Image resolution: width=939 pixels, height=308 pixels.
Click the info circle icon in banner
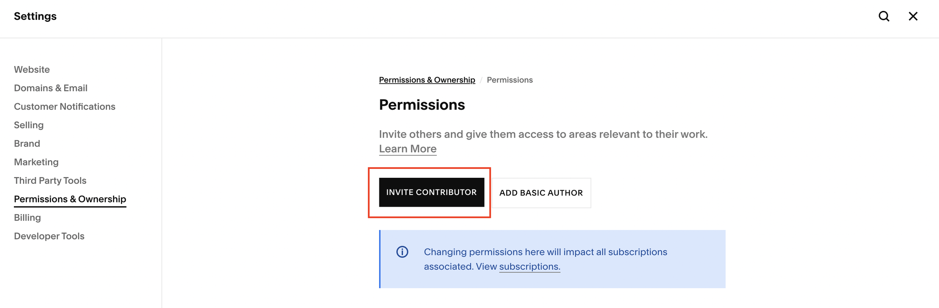(402, 252)
